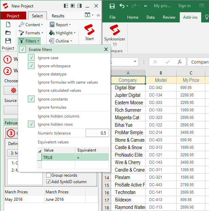Select row 16 header in Excel

(x=107, y=193)
